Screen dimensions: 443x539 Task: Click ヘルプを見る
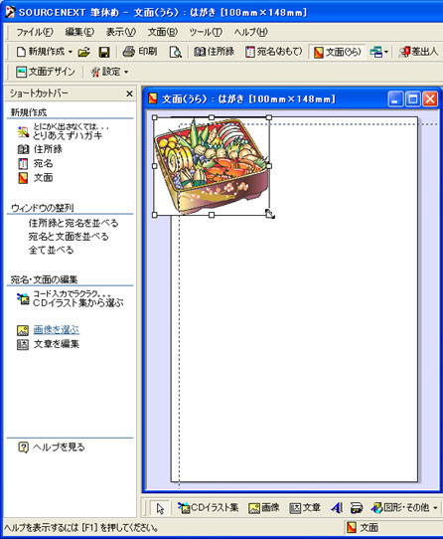[x=59, y=447]
